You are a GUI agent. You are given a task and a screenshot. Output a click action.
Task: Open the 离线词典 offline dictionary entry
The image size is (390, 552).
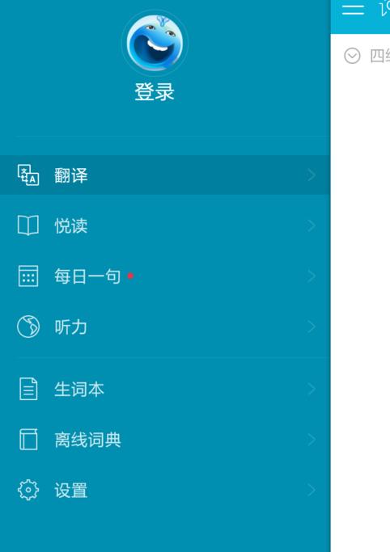click(x=165, y=440)
